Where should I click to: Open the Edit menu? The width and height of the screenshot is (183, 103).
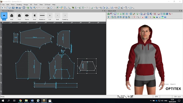point(8,5)
